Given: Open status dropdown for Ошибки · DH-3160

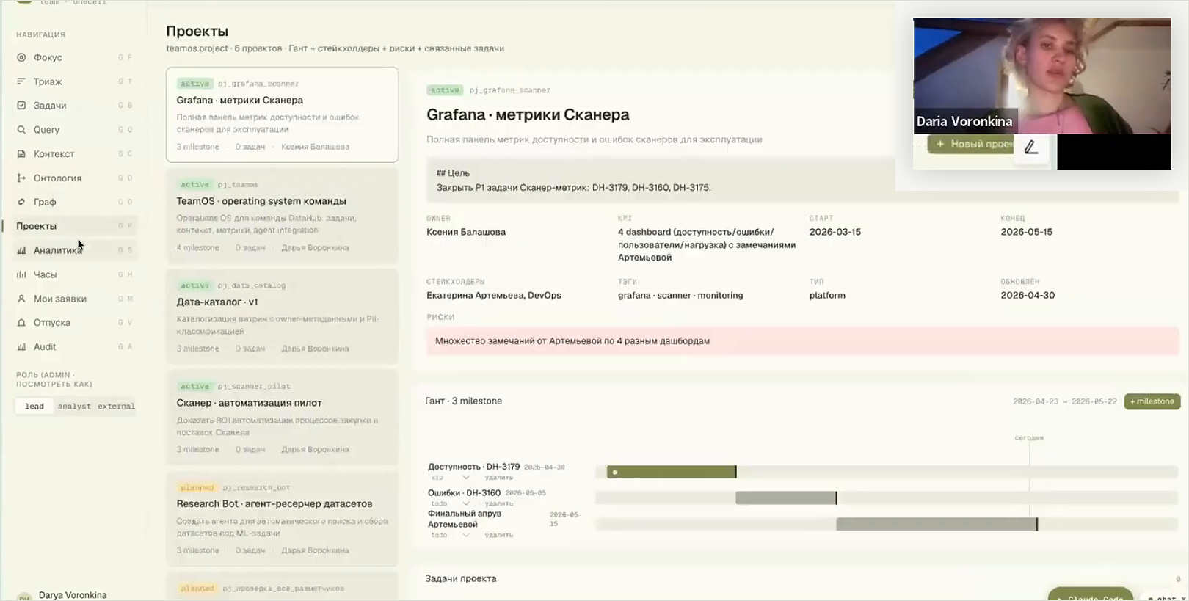Looking at the screenshot, I should point(450,503).
